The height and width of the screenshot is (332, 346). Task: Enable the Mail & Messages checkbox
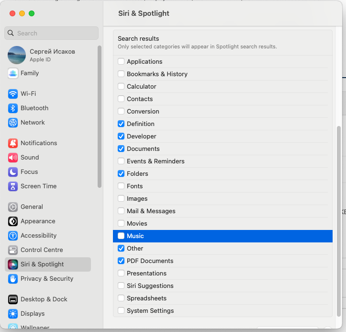pos(121,211)
